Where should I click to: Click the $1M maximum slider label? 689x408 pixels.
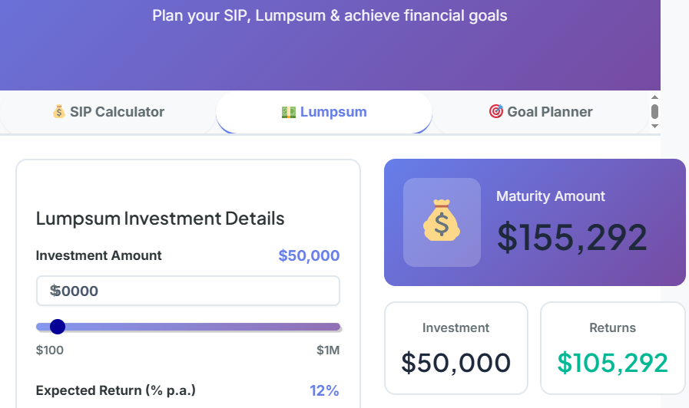click(328, 350)
